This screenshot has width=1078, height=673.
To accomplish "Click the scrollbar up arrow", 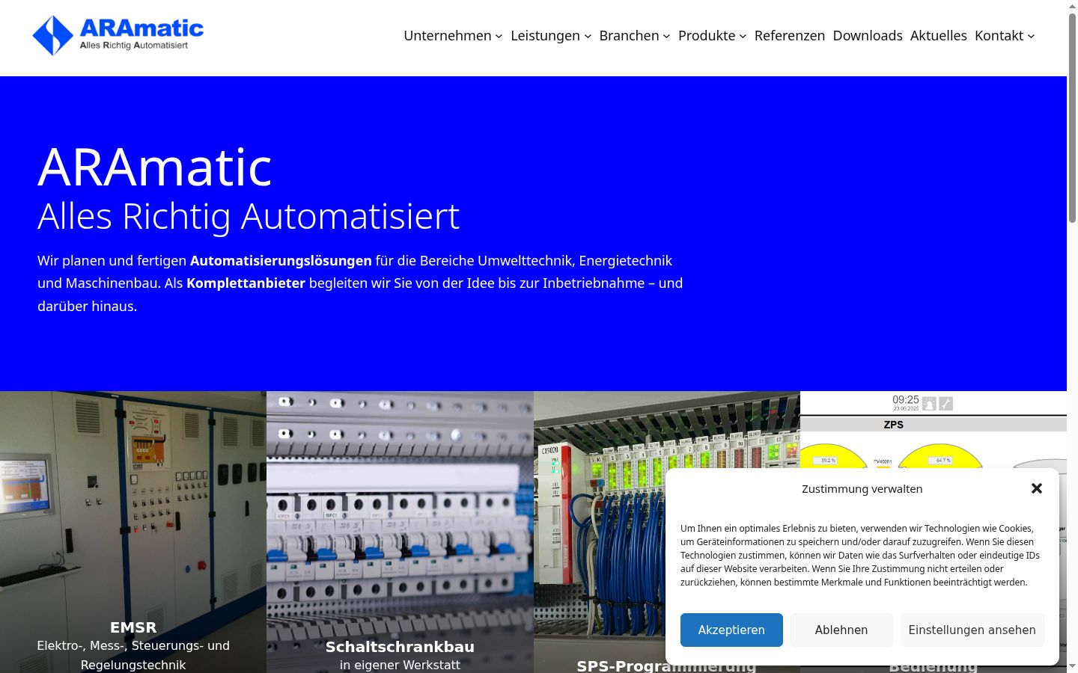I will pos(1072,6).
